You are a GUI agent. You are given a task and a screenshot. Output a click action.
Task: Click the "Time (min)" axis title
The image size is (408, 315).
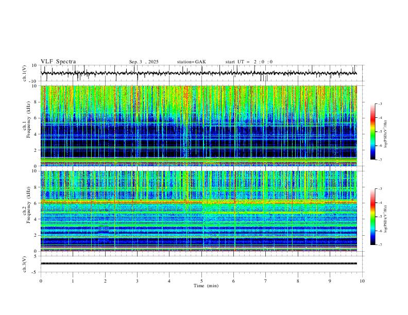206,286
